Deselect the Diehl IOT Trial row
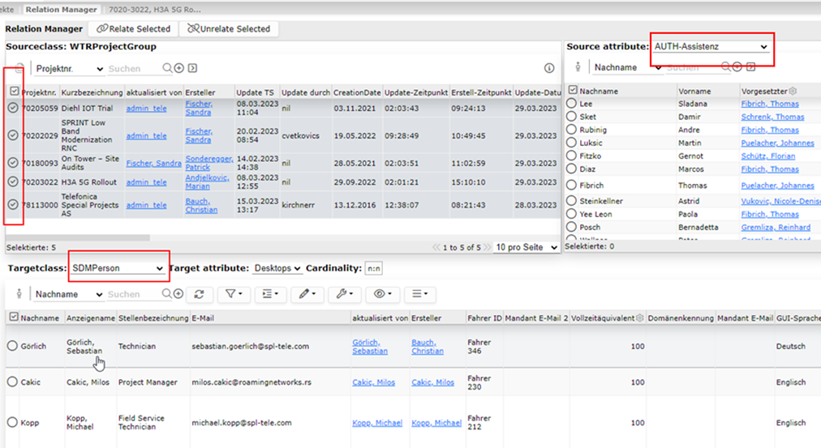This screenshot has height=448, width=821. pyautogui.click(x=13, y=109)
